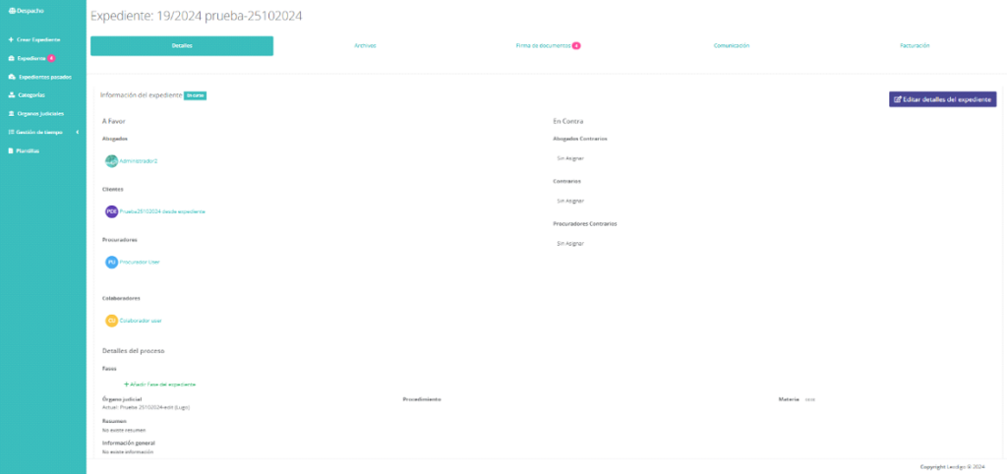Open the Procurador User profile link
Viewport: 1007px width, 474px height.
coord(140,262)
